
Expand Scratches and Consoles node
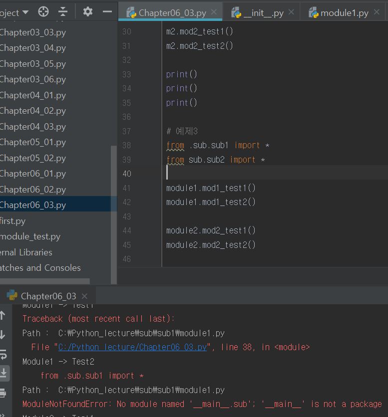point(40,268)
